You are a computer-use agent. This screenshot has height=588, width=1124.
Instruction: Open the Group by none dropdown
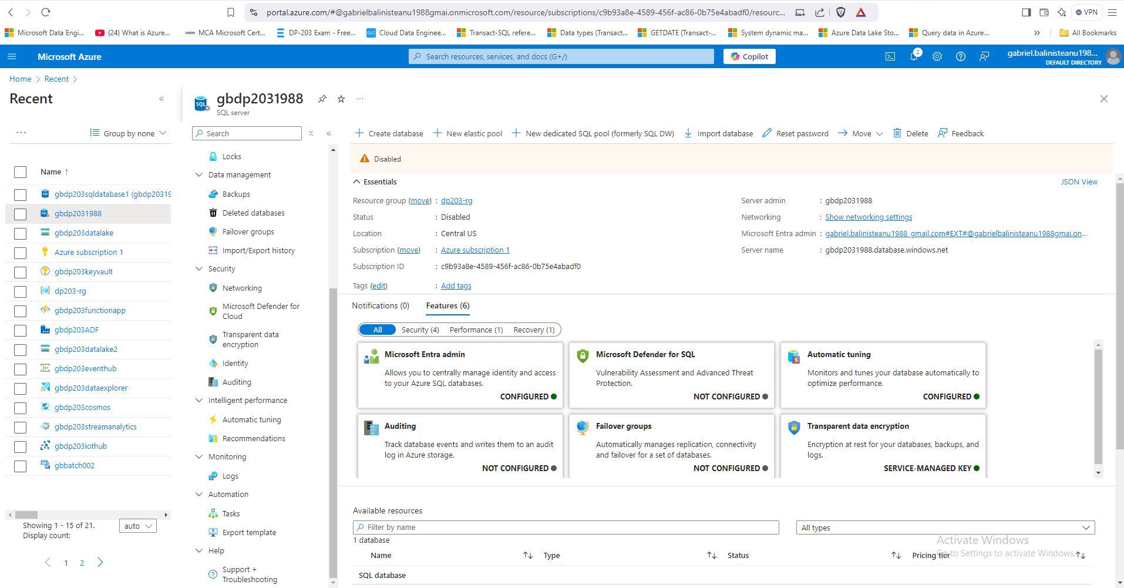pos(128,133)
